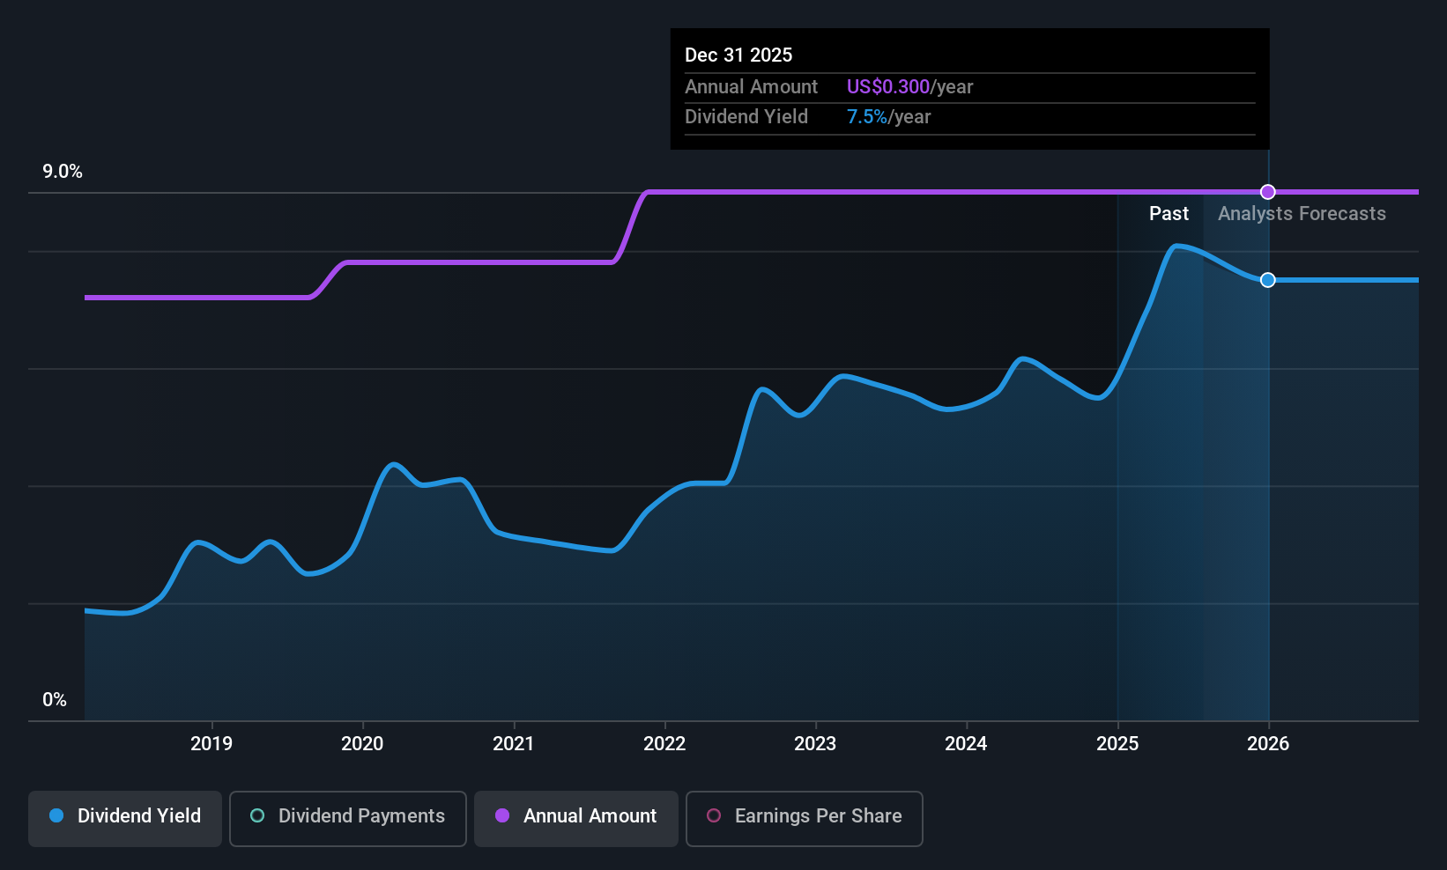Viewport: 1447px width, 870px height.
Task: Select the 2026 year label
Action: click(x=1268, y=744)
